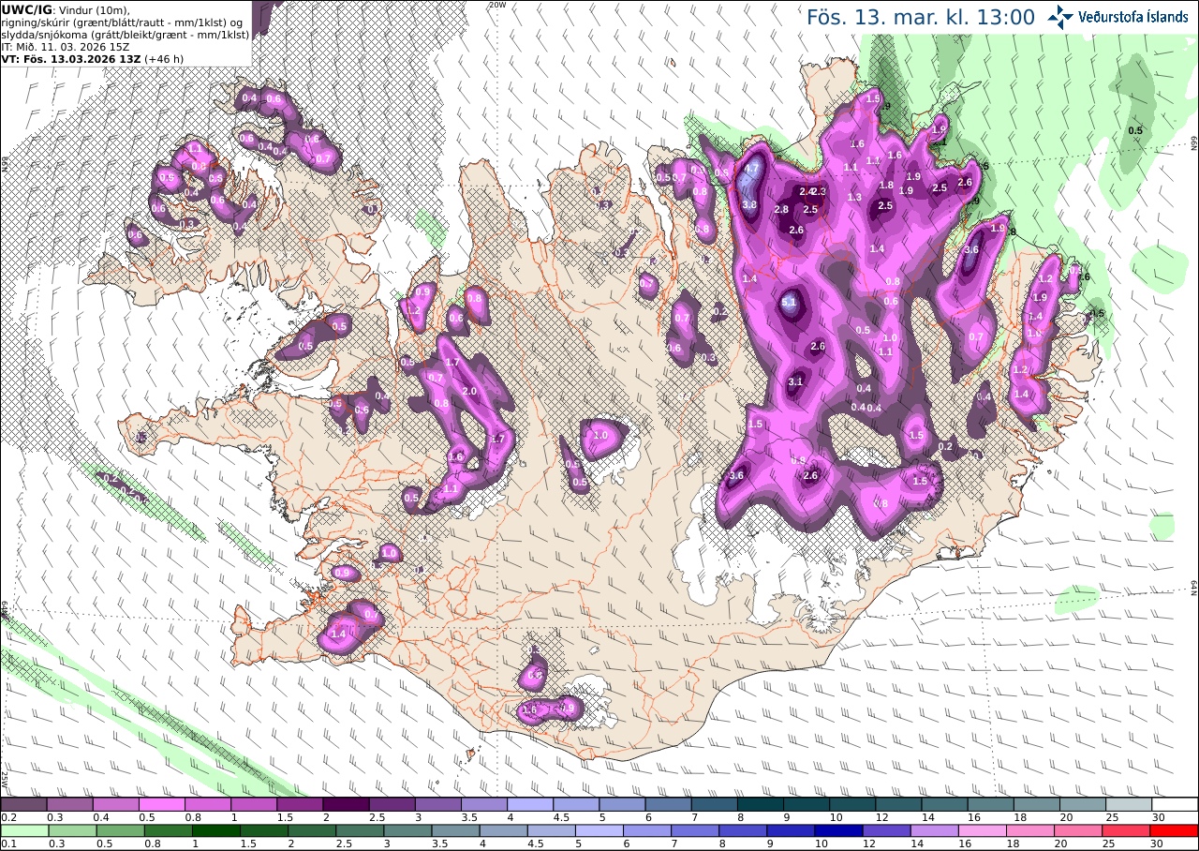
Task: Pick the darkest purple snow swatch labelled 2
Action: pos(346,804)
